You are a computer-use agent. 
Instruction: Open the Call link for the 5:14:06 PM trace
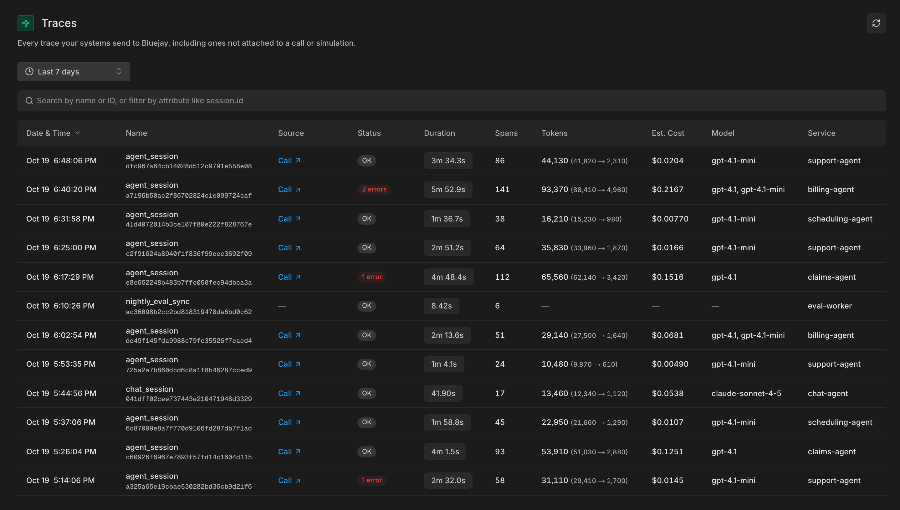[289, 480]
